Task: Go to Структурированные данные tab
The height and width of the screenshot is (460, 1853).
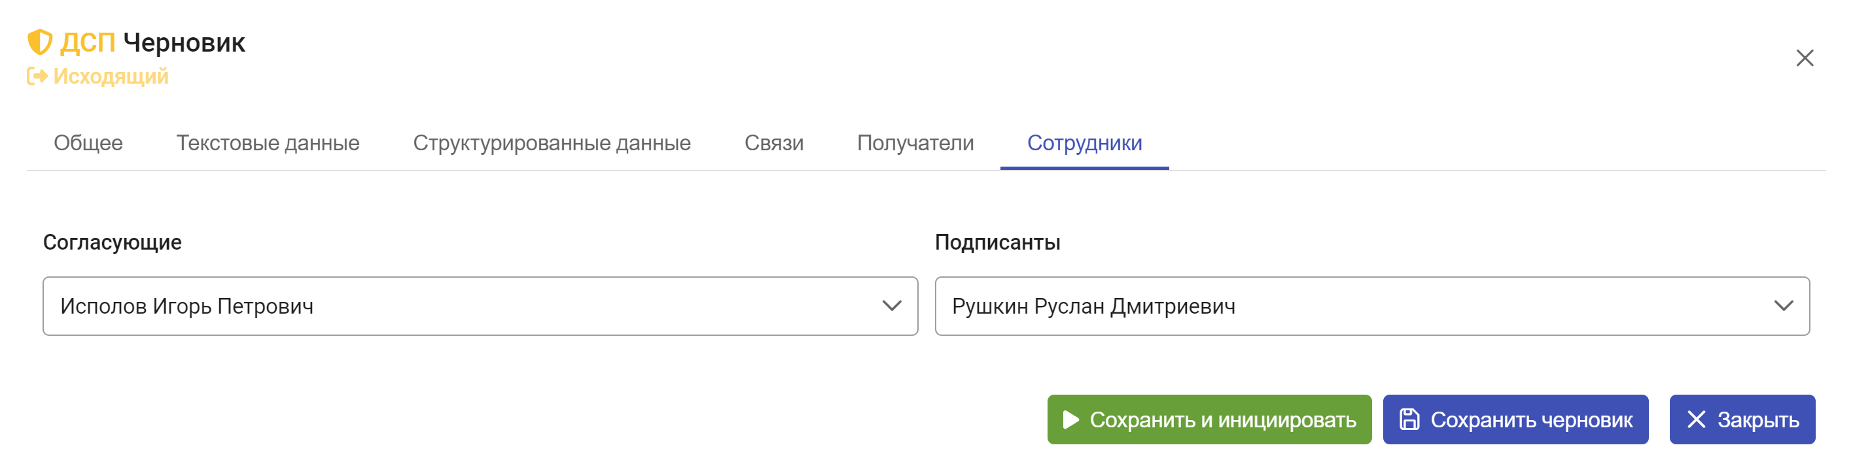Action: [x=552, y=143]
